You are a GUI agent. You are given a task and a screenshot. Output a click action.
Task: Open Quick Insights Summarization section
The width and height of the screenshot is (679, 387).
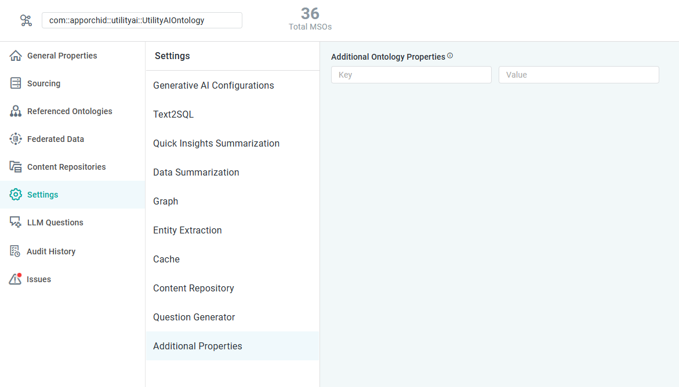tap(216, 143)
